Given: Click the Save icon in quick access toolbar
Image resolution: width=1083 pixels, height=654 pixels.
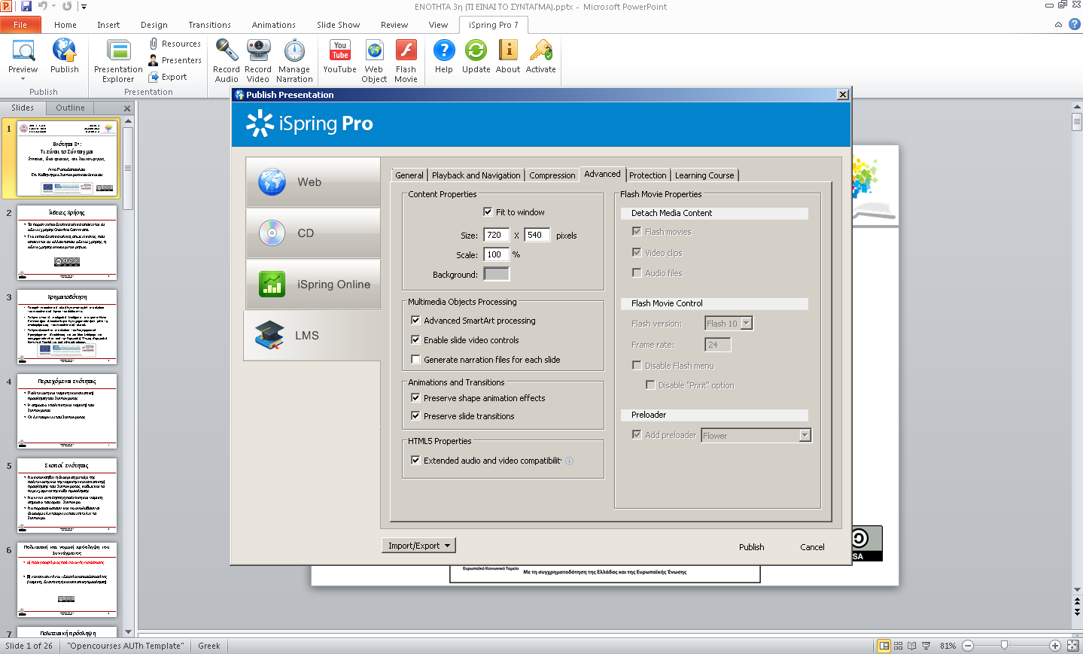Looking at the screenshot, I should point(26,6).
